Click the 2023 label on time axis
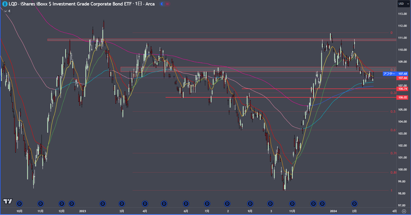 click(x=83, y=211)
